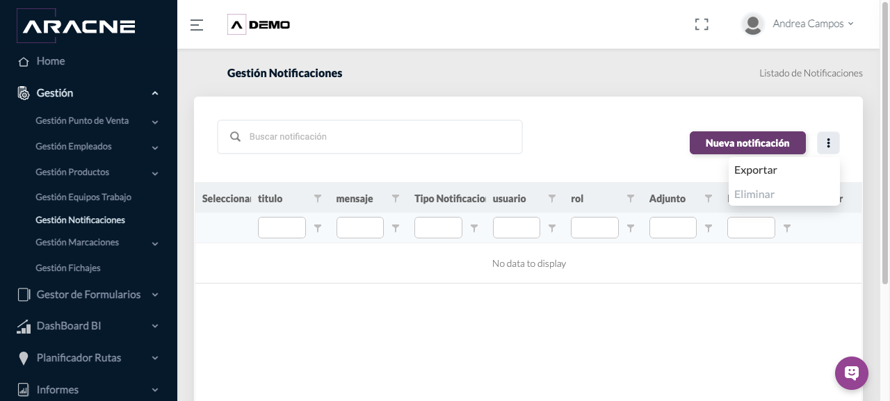Screen dimensions: 890x401
Task: Click the DEMO brand logo
Action: (x=259, y=25)
